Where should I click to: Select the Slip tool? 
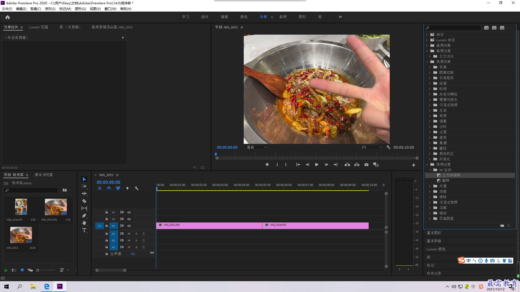(x=84, y=208)
